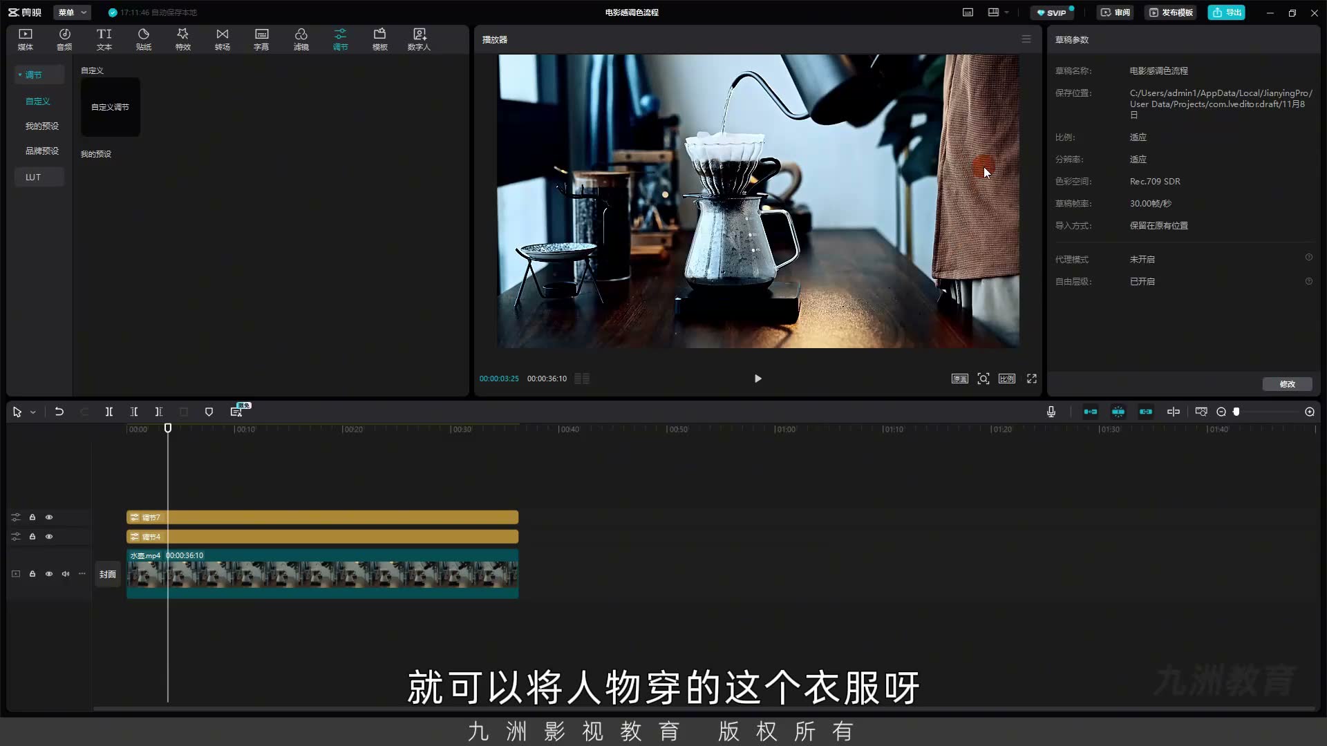Expand the selection tool mode arrow
Viewport: 1327px width, 746px height.
coord(32,412)
